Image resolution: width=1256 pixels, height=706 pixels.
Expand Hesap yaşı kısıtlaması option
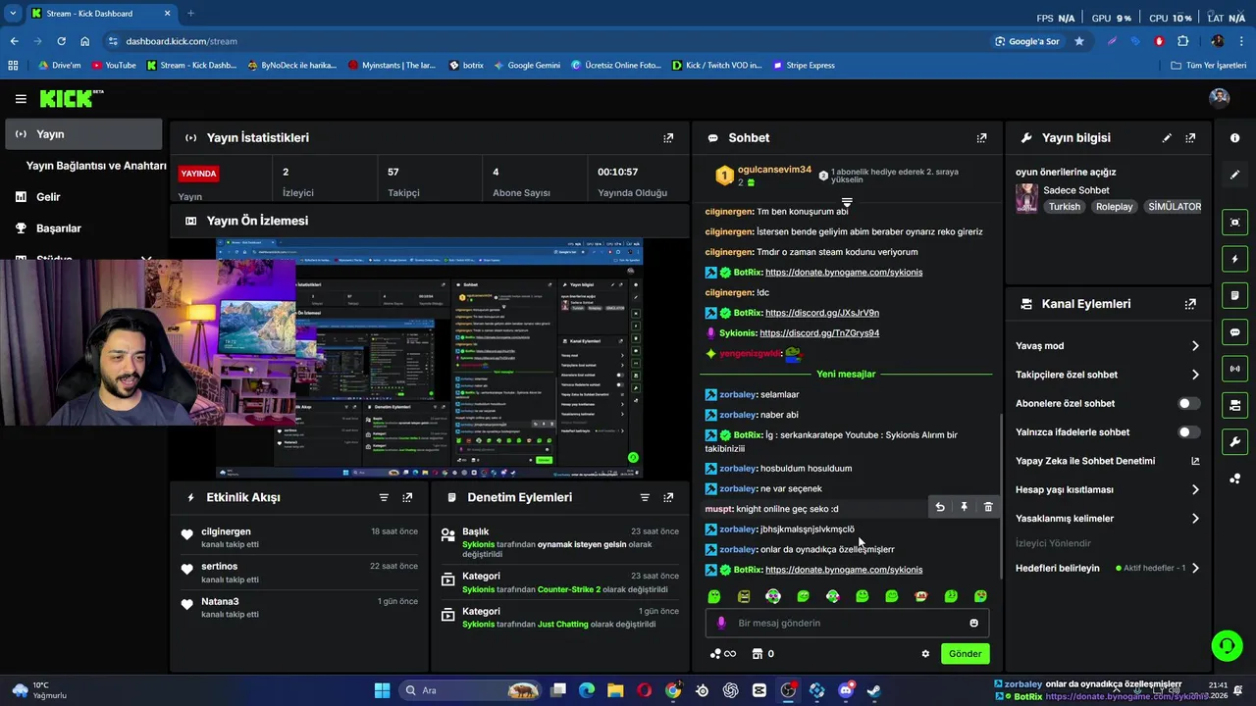tap(1108, 489)
